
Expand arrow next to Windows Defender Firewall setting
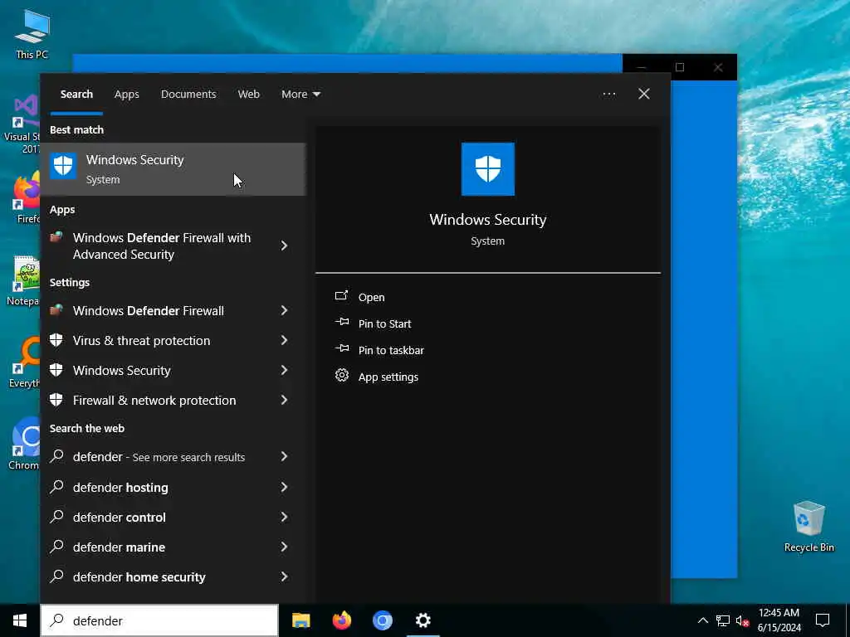284,310
